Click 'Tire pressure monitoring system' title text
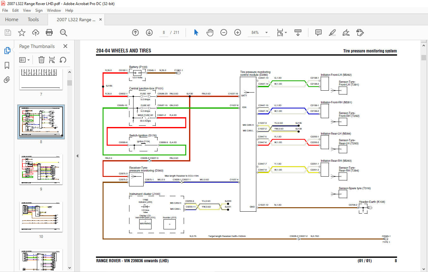The height and width of the screenshot is (272, 428). [370, 51]
